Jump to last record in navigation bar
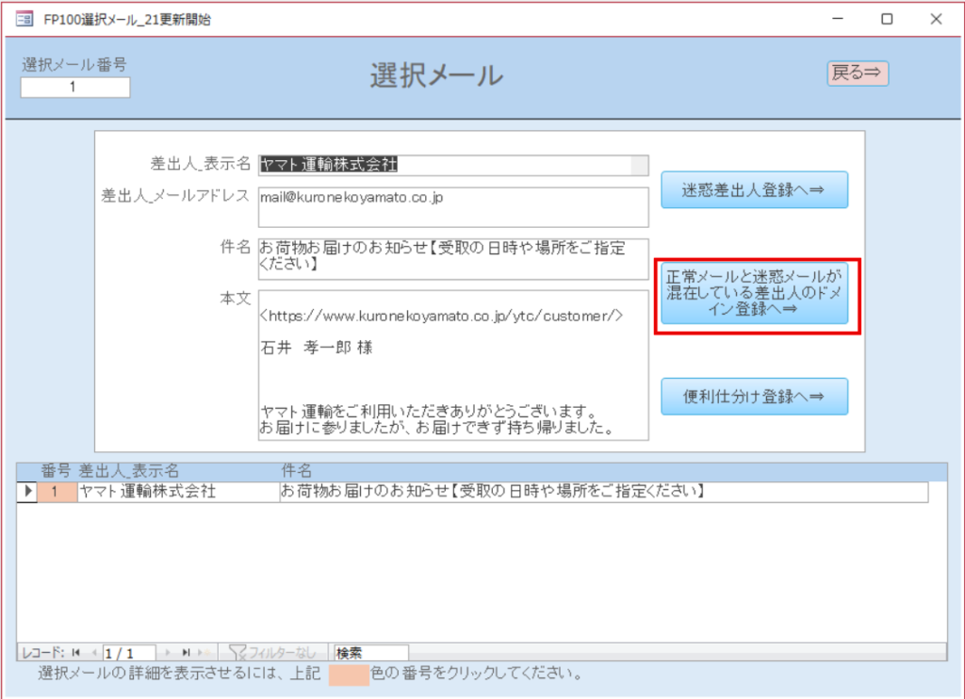Viewport: 965px width, 699px height. pyautogui.click(x=186, y=652)
